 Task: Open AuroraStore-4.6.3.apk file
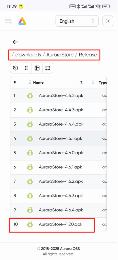(61, 196)
